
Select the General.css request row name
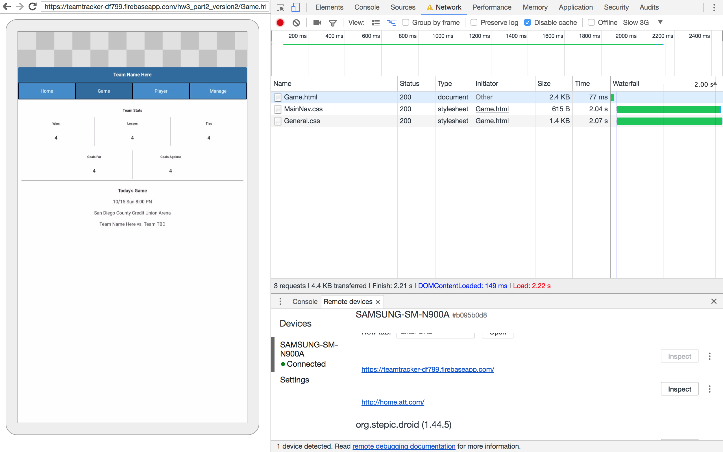pyautogui.click(x=302, y=121)
